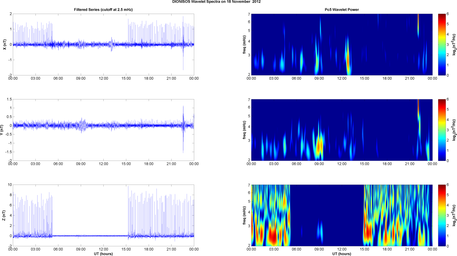Screen dimensions: 457x256
Task: Click freq (mHz) label of Z spectrogram
Action: pos(245,215)
